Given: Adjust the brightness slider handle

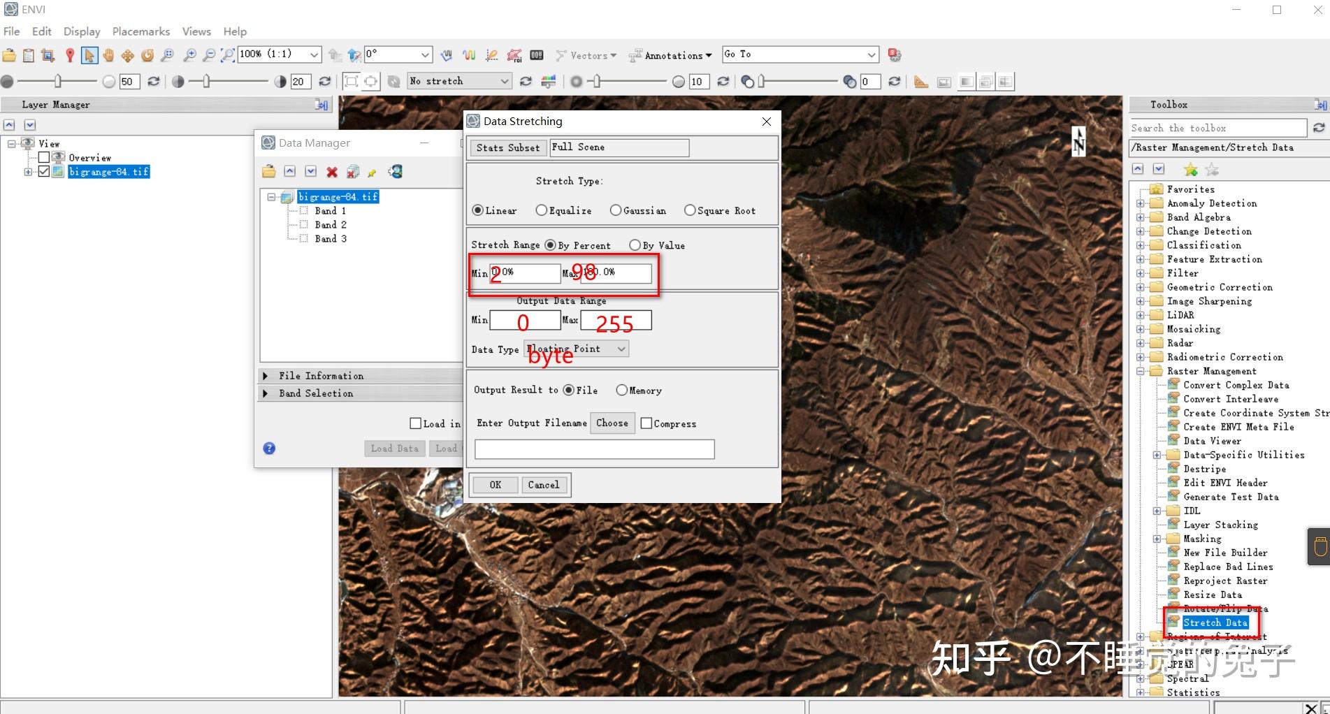Looking at the screenshot, I should (58, 82).
